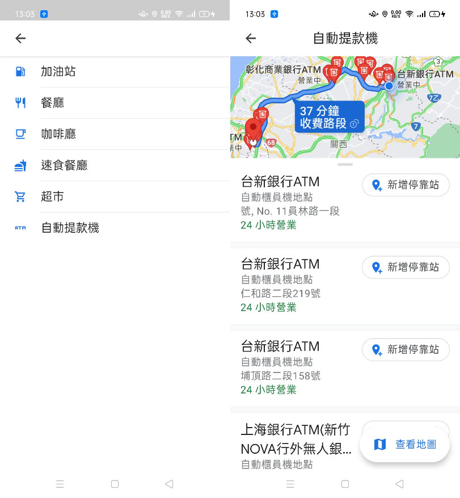Tap the 查看地圖 button

pyautogui.click(x=404, y=444)
